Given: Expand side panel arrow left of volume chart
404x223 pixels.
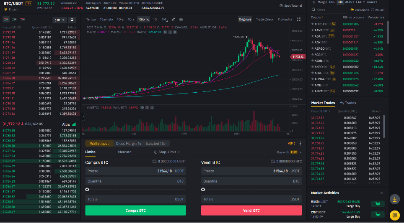Looking at the screenshot, I should (x=83, y=117).
